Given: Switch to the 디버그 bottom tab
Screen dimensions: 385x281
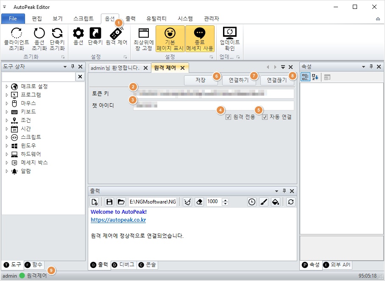Looking at the screenshot, I should (124, 264).
